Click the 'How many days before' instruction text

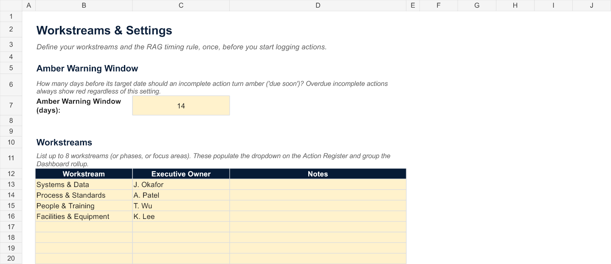212,87
